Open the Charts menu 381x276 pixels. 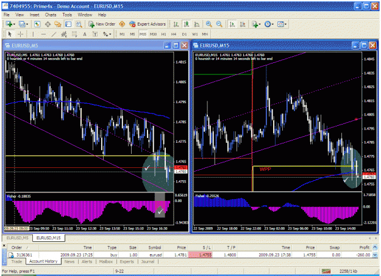[51, 15]
